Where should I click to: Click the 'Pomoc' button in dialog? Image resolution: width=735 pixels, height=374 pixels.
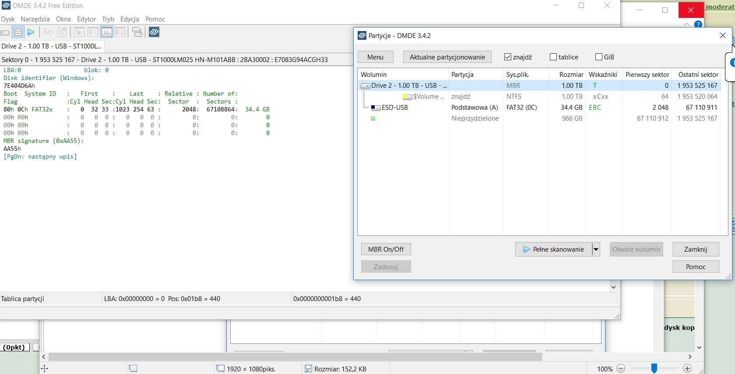pos(696,267)
